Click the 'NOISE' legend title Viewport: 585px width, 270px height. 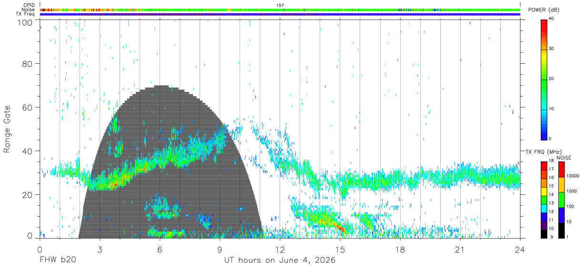[x=564, y=158]
